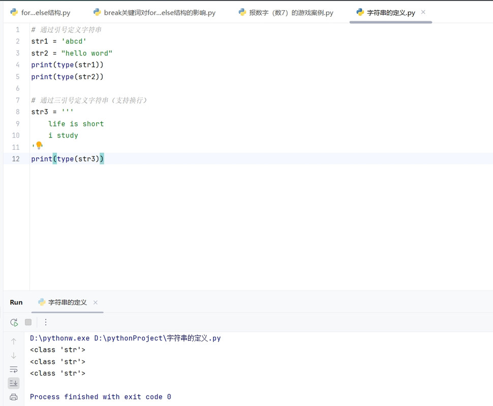Click the down arrow in Run console
The height and width of the screenshot is (406, 493).
coord(14,355)
